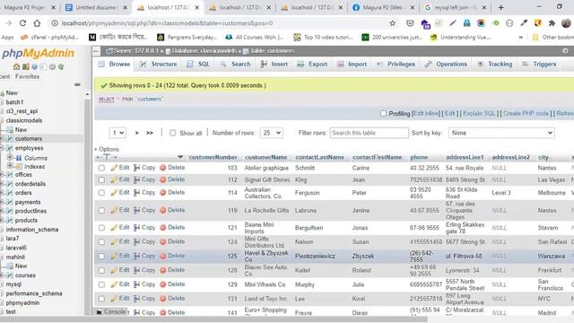Sort by customerName column header
This screenshot has width=574, height=323.
click(265, 157)
